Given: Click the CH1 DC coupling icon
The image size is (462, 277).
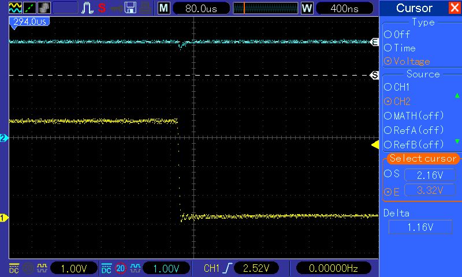Looking at the screenshot, I should (14, 268).
